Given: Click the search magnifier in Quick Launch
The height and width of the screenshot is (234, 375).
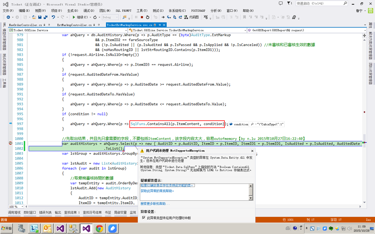Looking at the screenshot, I should click(345, 3).
